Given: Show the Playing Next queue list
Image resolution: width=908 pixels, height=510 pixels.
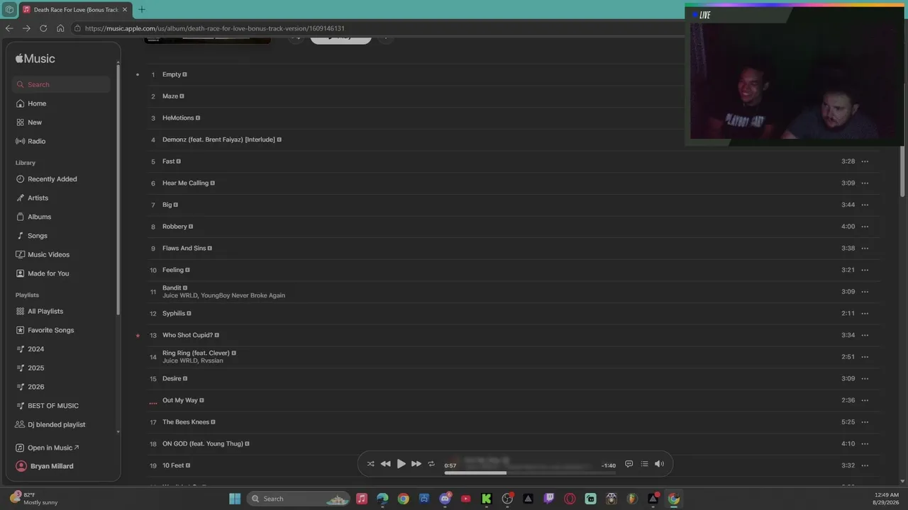Looking at the screenshot, I should click(644, 464).
